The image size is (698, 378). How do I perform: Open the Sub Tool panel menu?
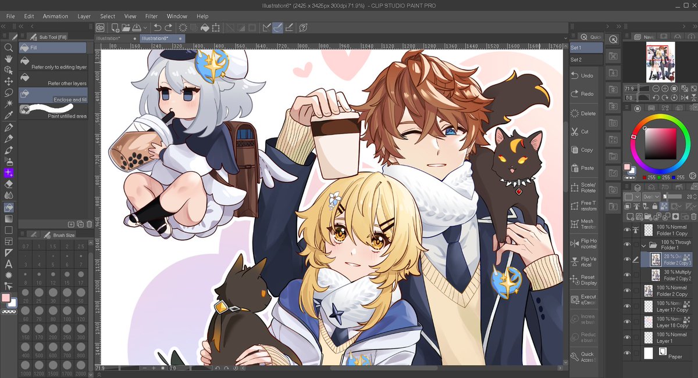click(x=22, y=37)
